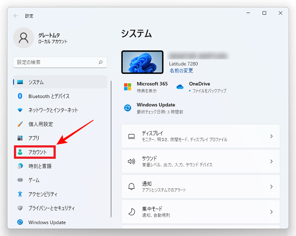Open the 集中モード settings card

tap(201, 212)
